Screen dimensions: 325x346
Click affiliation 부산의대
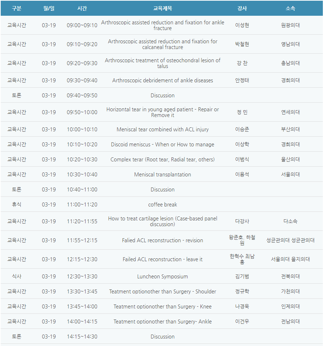click(290, 129)
